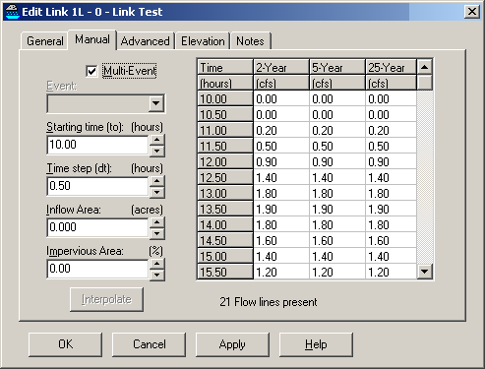Click the OK button
The width and height of the screenshot is (485, 369).
(x=65, y=344)
